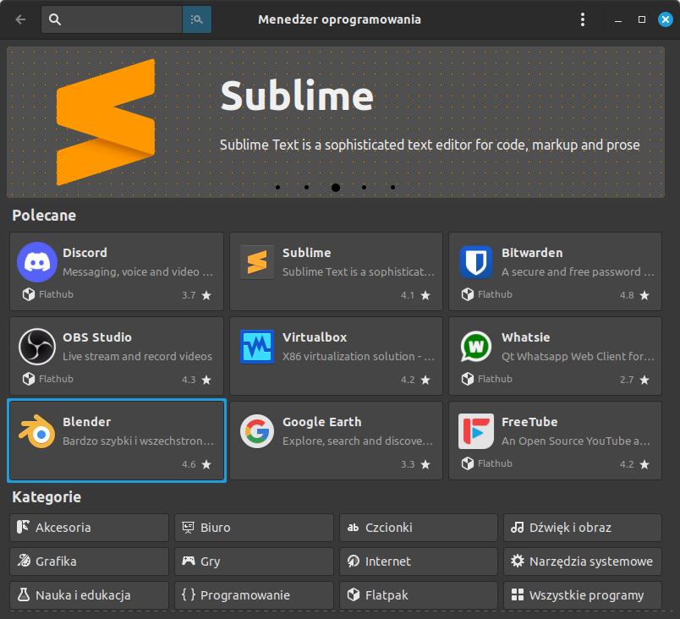
Task: Click the Bitwarden shield icon
Action: point(476,262)
